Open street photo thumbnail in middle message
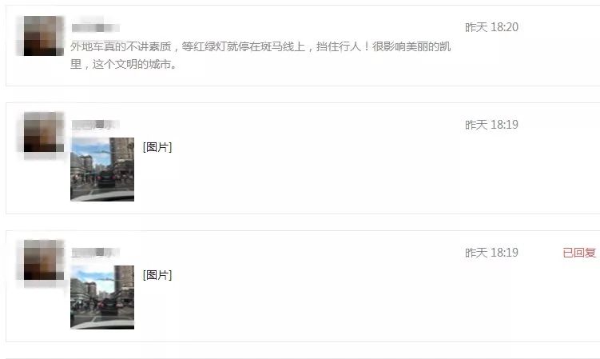Viewport: 600px width, 359px height. coord(102,170)
